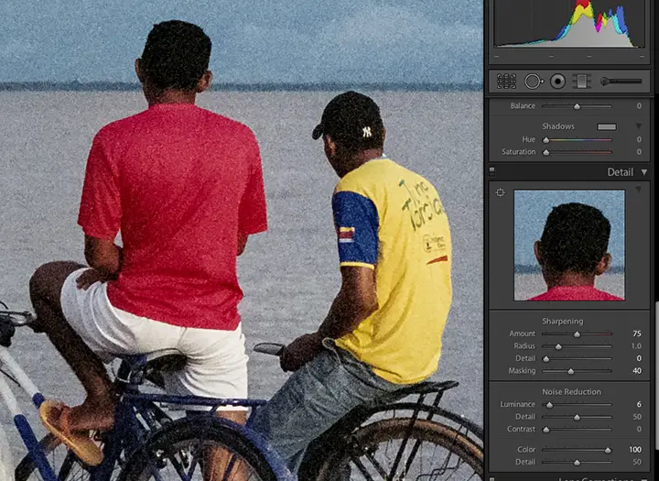Adjust the Sharpening Amount slider

pos(577,333)
